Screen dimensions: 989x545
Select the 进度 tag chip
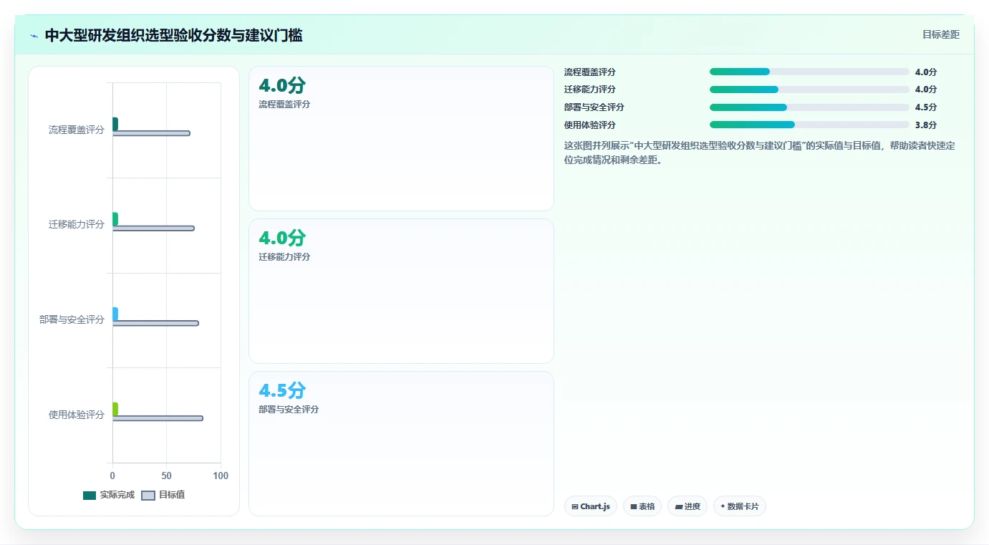pos(688,506)
